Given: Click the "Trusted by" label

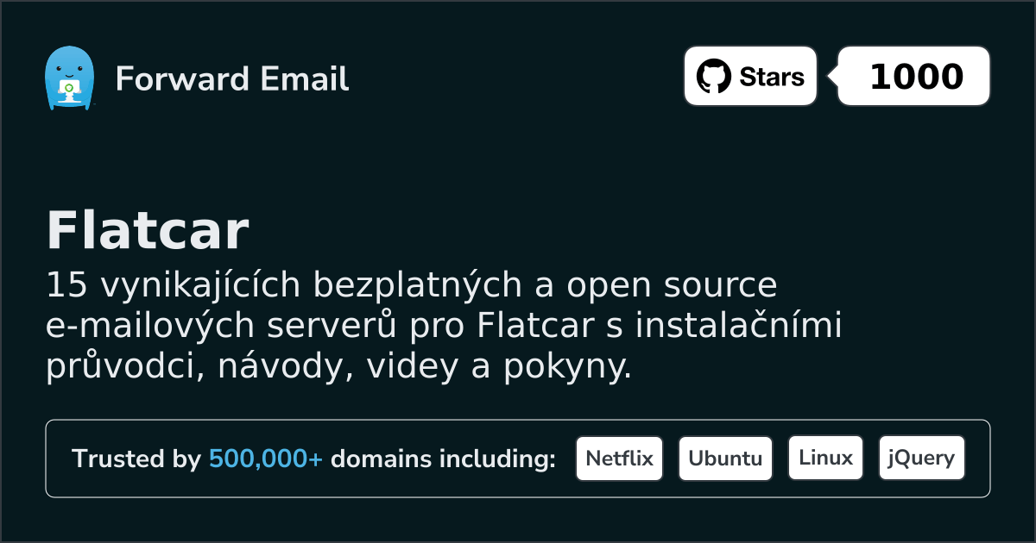Looking at the screenshot, I should (x=136, y=459).
